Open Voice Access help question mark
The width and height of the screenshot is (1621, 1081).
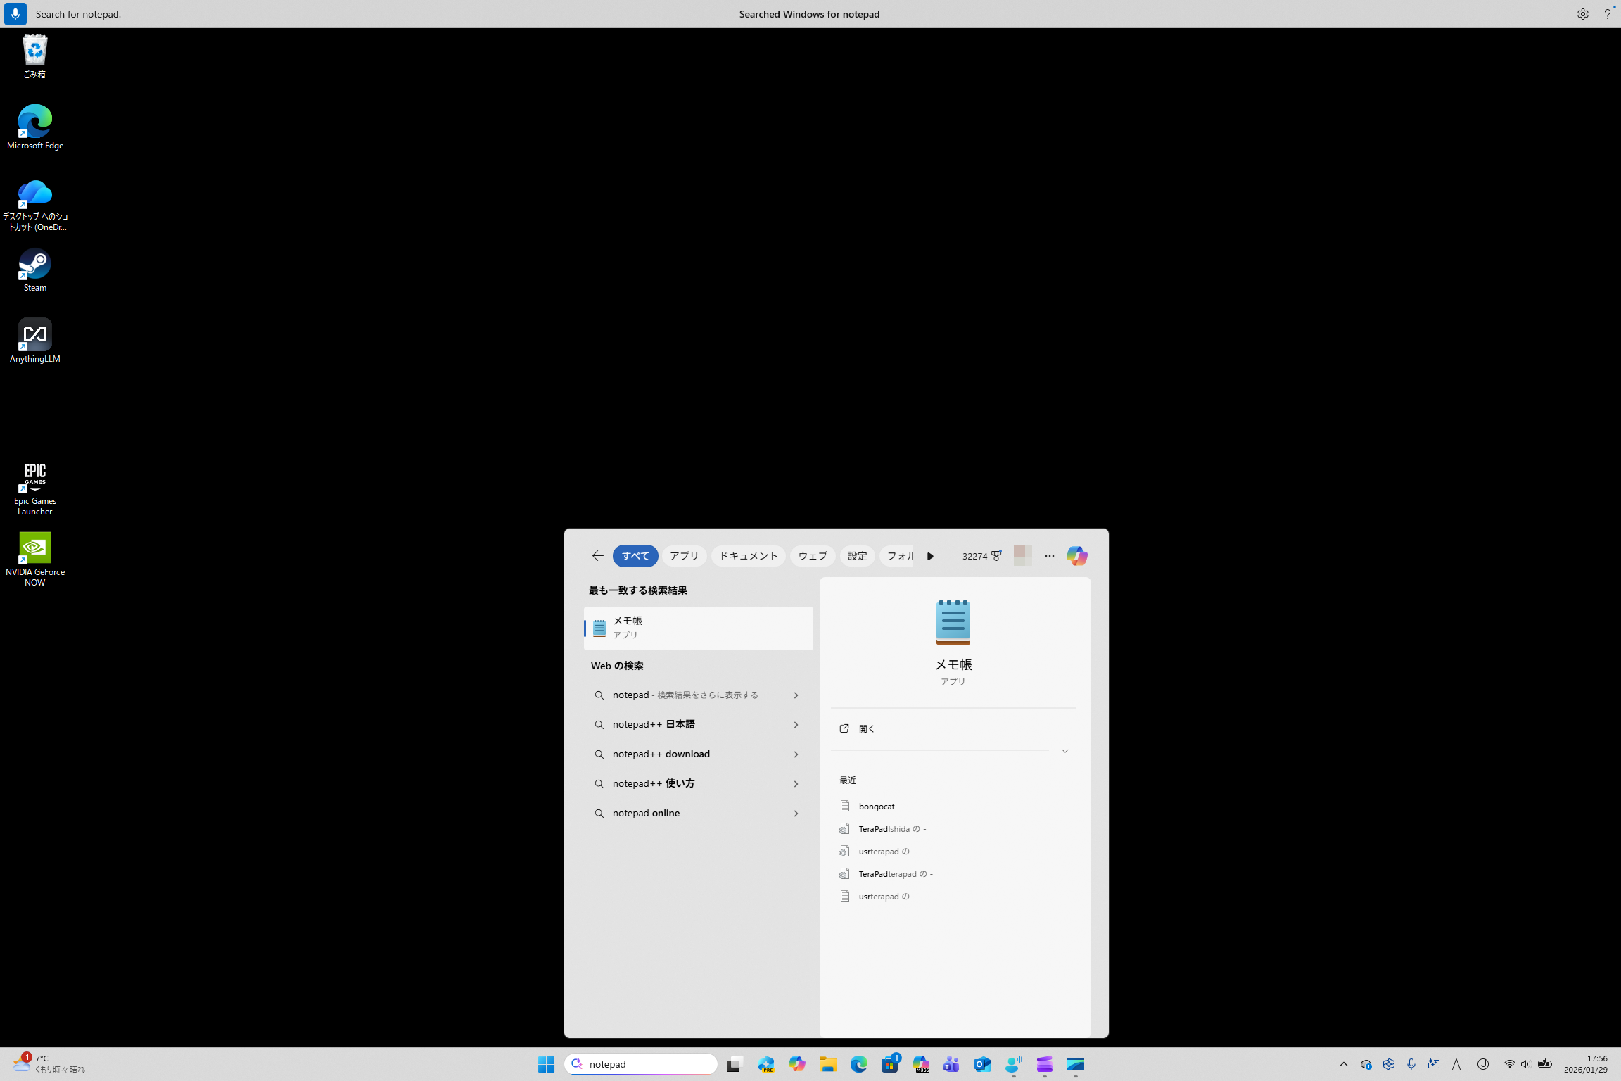tap(1607, 14)
